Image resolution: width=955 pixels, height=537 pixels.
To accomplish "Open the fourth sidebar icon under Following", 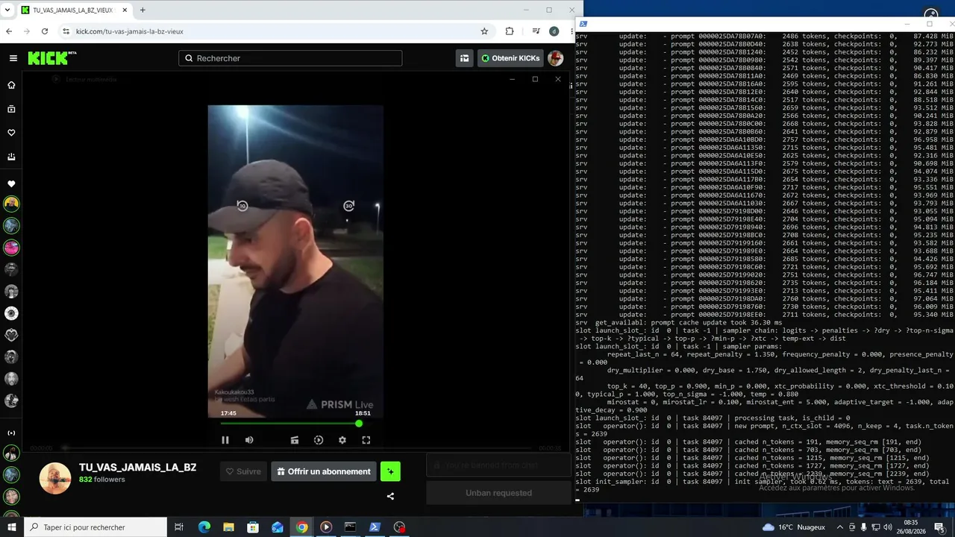I will pos(11,157).
